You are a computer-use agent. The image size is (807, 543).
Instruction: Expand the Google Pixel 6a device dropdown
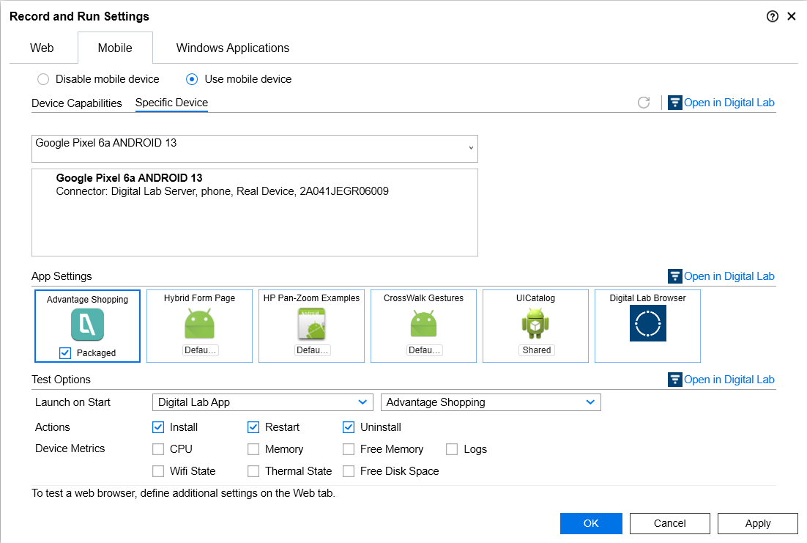[470, 148]
